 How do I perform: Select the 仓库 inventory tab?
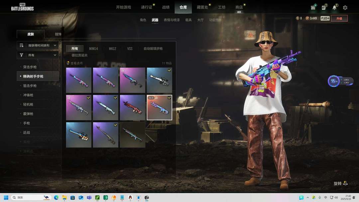[x=183, y=7]
